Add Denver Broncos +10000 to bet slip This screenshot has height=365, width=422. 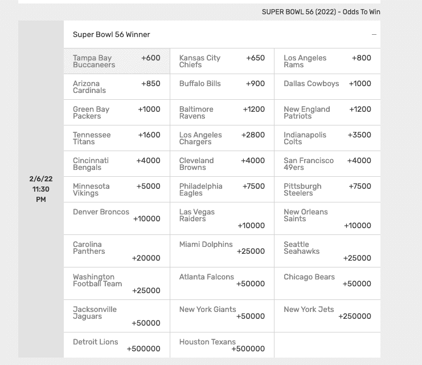[x=117, y=218]
